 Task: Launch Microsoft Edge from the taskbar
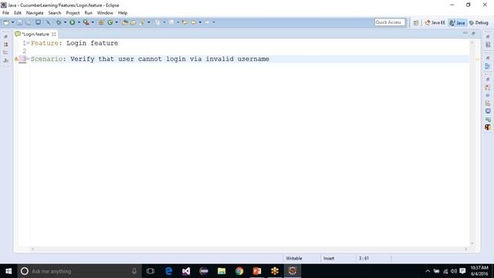pyautogui.click(x=168, y=271)
